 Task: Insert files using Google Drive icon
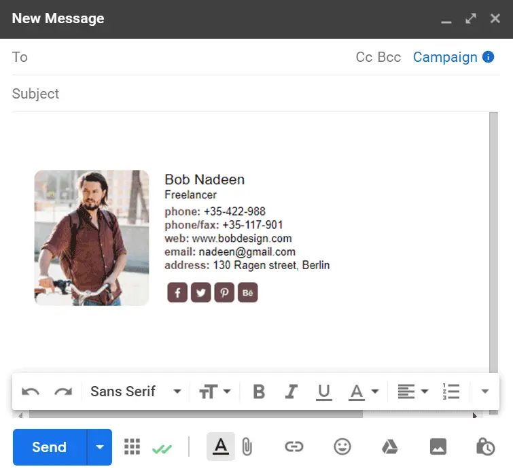click(389, 447)
